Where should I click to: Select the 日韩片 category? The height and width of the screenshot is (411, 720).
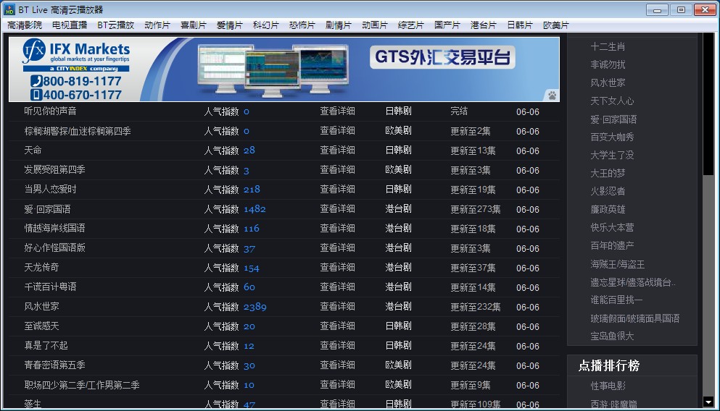pos(520,25)
